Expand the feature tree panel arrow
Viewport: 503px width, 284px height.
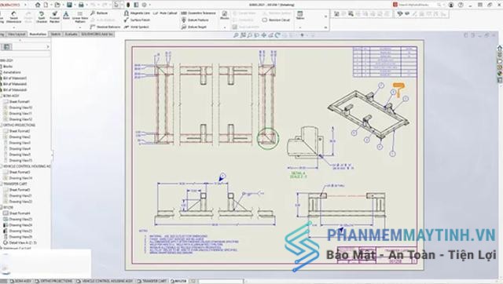[48, 47]
